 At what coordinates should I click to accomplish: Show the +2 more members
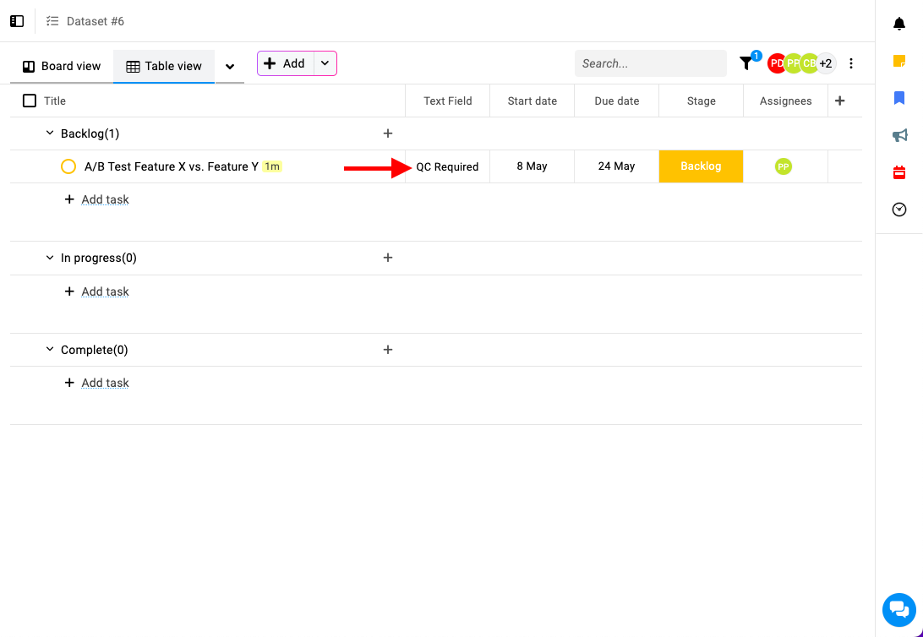coord(826,63)
